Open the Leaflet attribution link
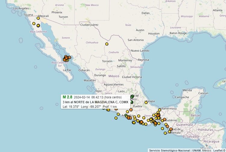 (x=218, y=150)
